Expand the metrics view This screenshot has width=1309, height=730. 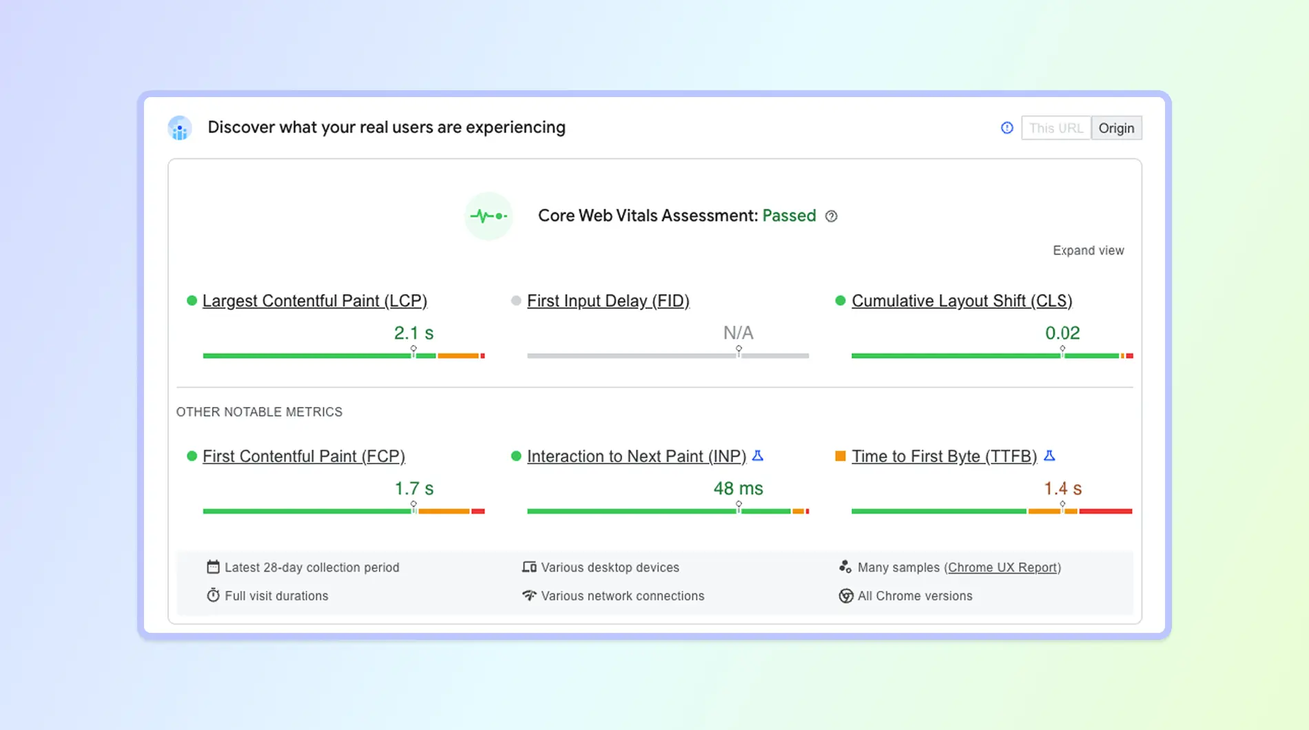(x=1088, y=251)
